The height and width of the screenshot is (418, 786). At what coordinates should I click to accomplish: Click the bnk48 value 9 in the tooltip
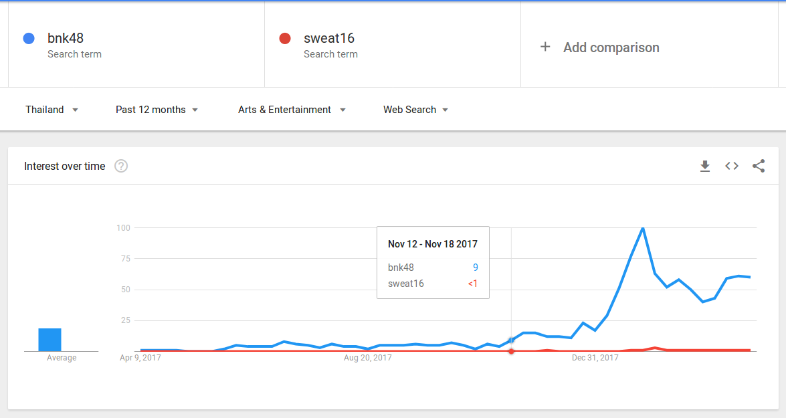(475, 268)
